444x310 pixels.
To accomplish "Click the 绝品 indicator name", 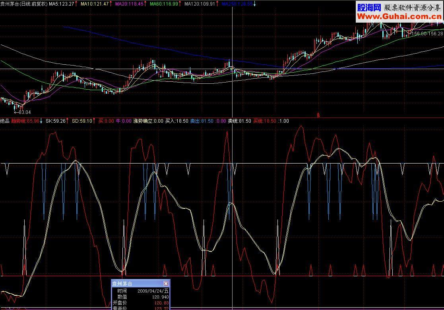I will pyautogui.click(x=4, y=121).
